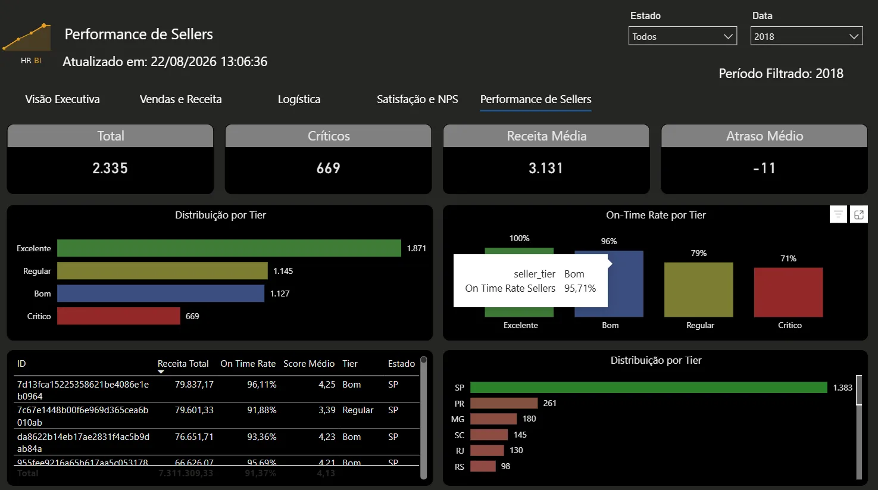878x490 pixels.
Task: Select the Satisfação e NPS tab
Action: click(417, 99)
